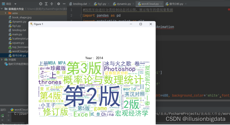The width and height of the screenshot is (230, 125).
Task: Close the Figure 1 window
Action: (x=151, y=24)
